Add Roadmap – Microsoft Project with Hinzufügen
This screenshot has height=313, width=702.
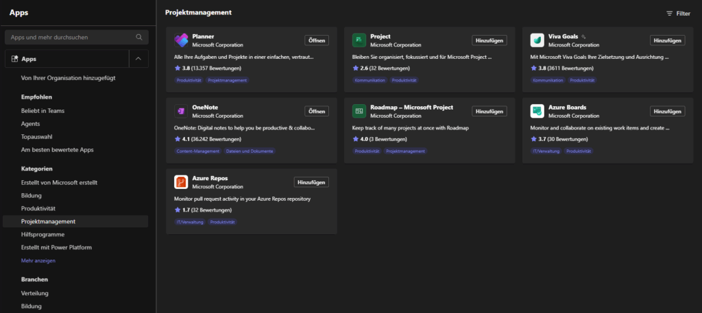click(489, 111)
